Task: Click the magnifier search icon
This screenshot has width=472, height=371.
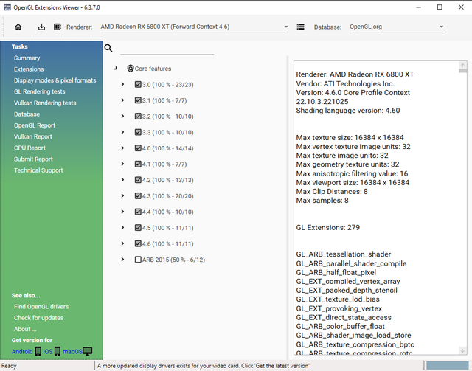Action: pos(108,48)
